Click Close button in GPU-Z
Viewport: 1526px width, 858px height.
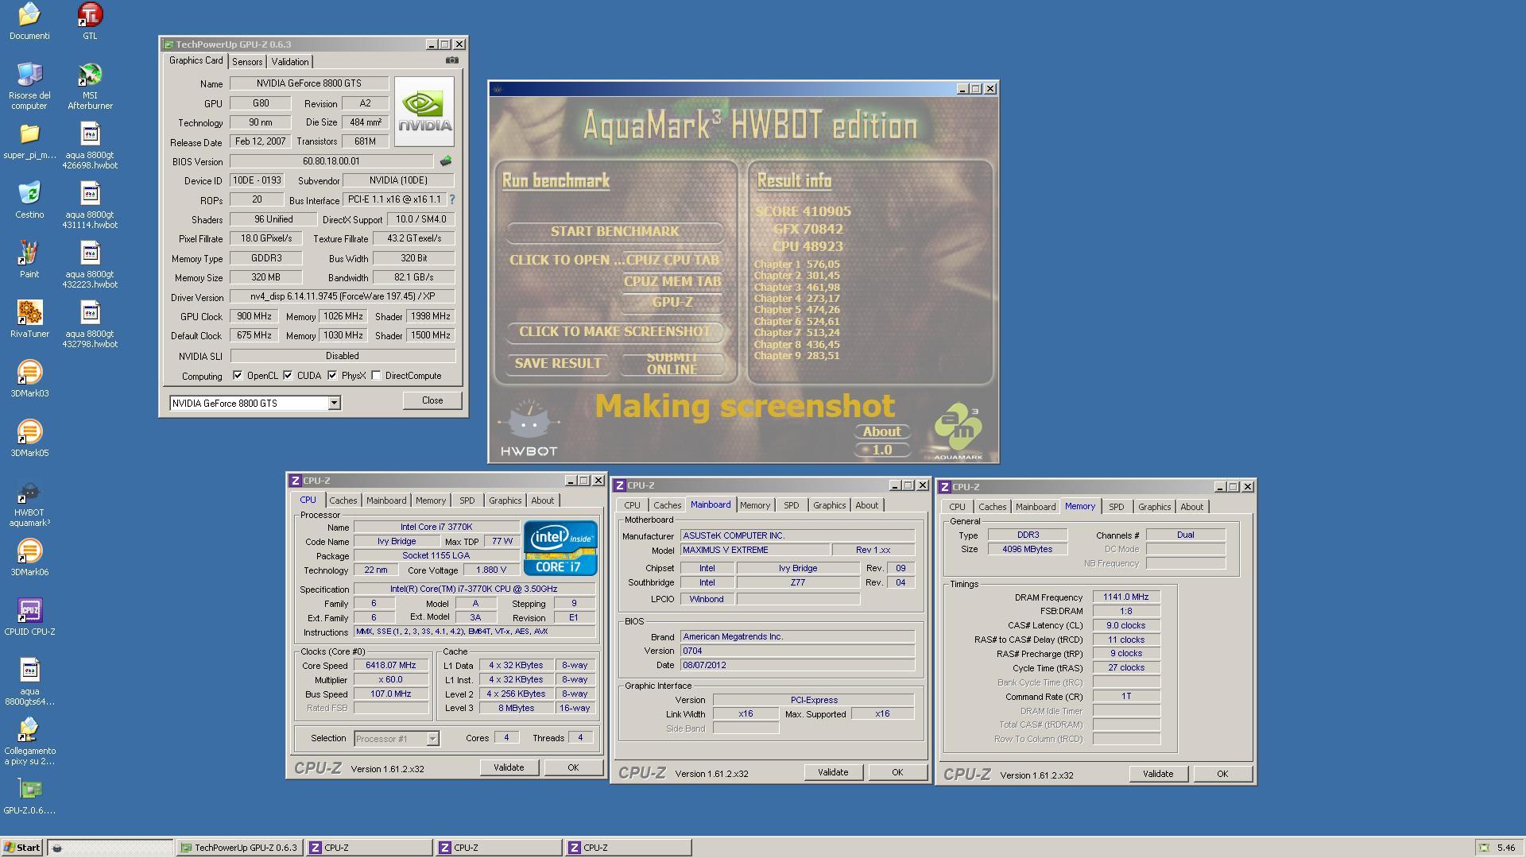432,400
